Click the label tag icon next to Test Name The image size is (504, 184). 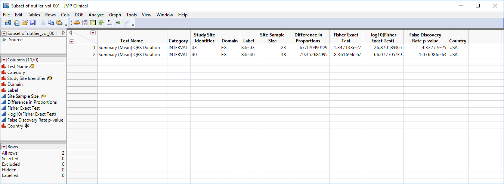pyautogui.click(x=32, y=67)
